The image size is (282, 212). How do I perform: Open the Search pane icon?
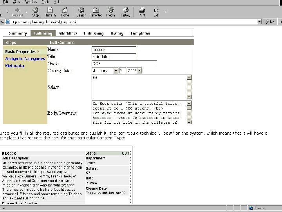pyautogui.click(x=81, y=10)
